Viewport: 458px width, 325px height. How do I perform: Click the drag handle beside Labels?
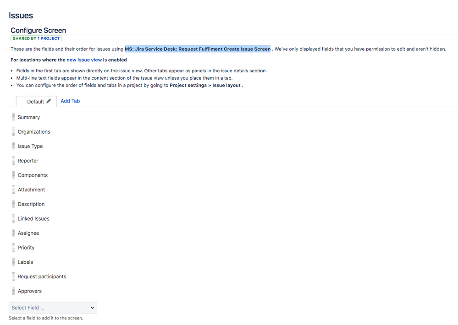13,262
